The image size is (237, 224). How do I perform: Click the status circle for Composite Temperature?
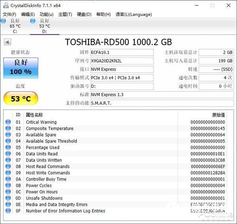coord(8,128)
